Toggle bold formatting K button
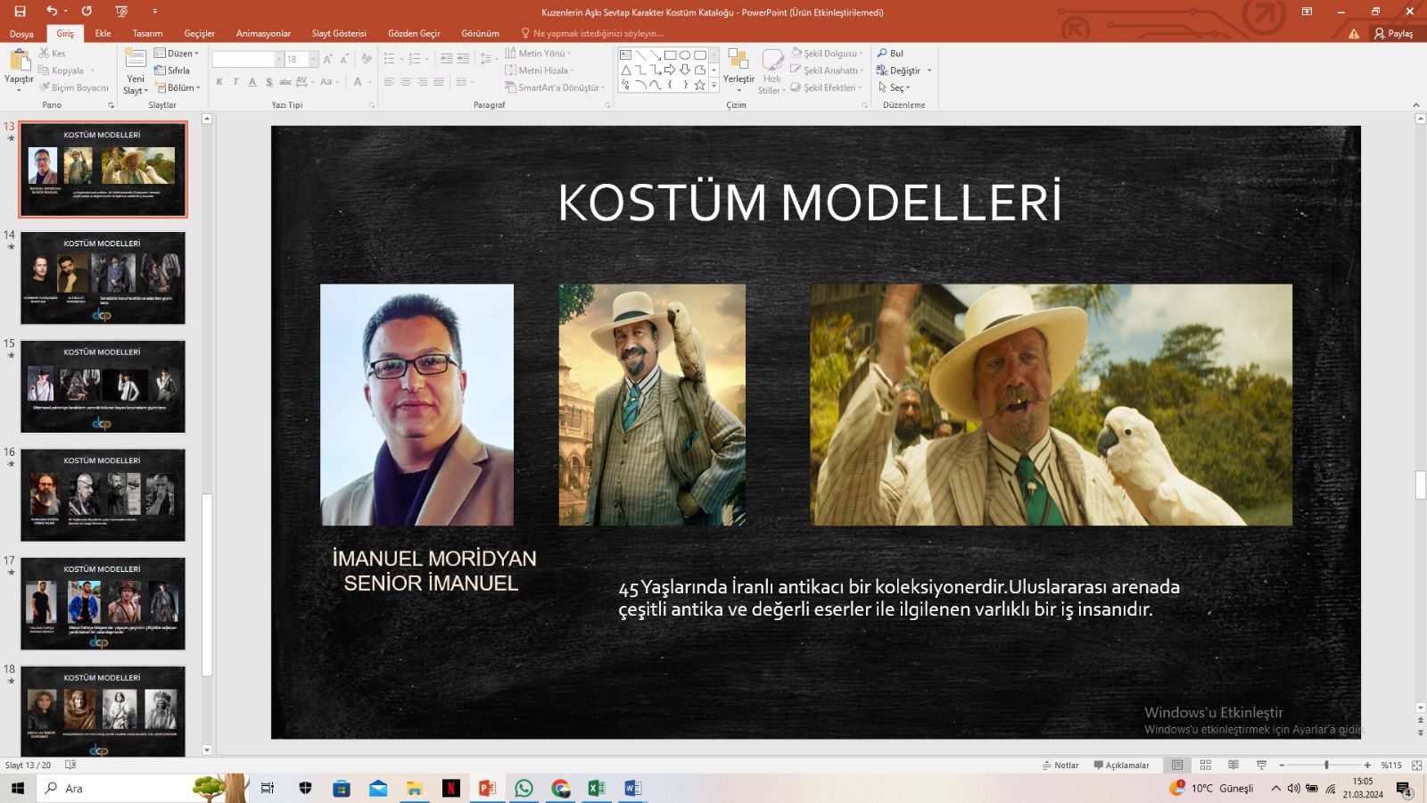 219,82
